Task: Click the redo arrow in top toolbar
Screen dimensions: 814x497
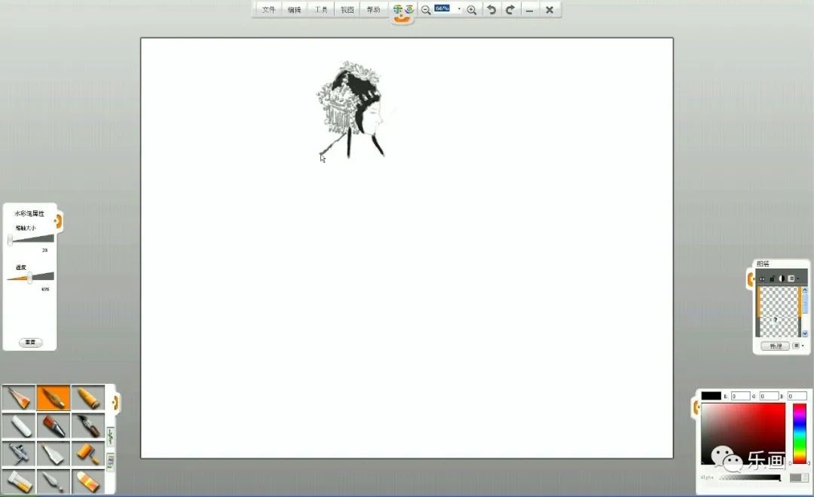Action: [x=510, y=10]
